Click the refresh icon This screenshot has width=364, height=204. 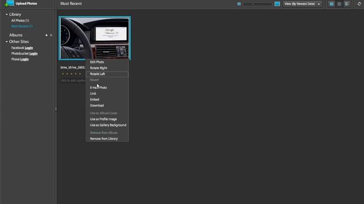pos(359,4)
